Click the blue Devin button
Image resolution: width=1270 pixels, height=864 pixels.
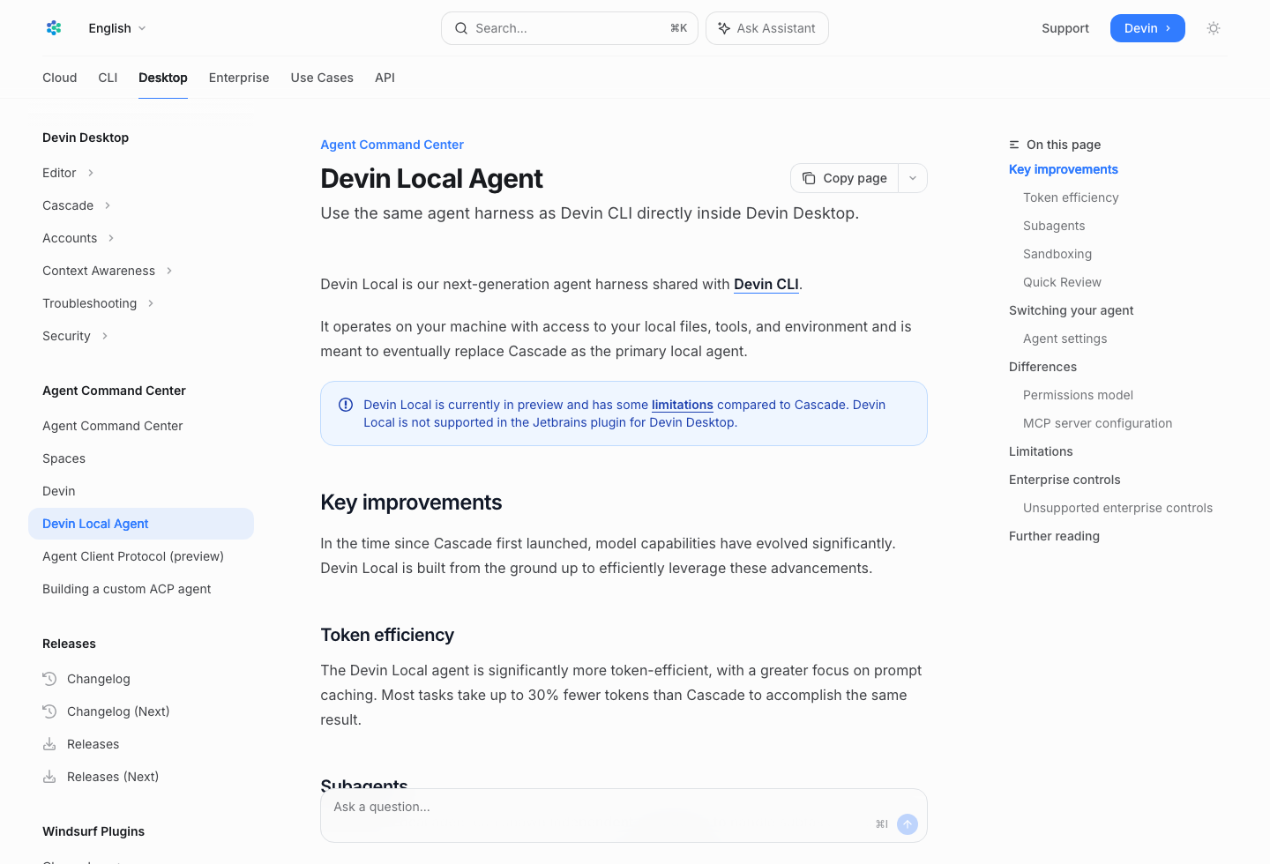point(1147,28)
